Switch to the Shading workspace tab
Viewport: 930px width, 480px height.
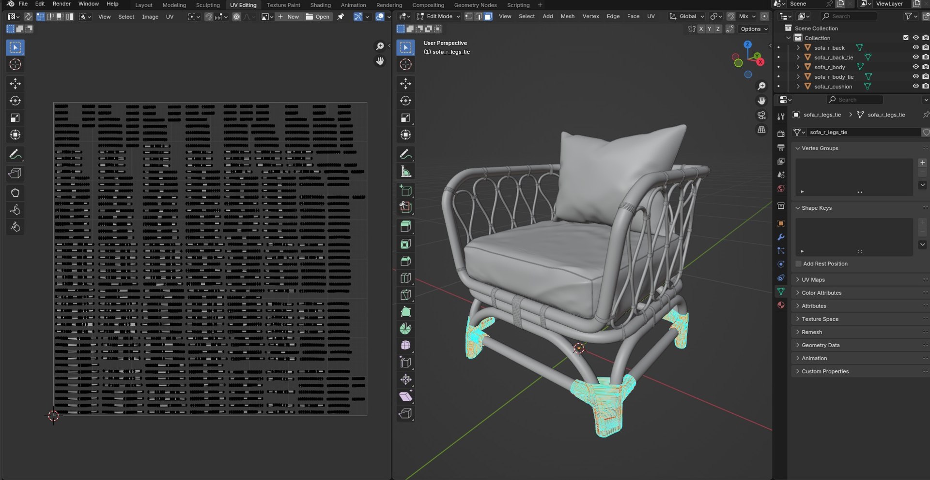click(320, 5)
